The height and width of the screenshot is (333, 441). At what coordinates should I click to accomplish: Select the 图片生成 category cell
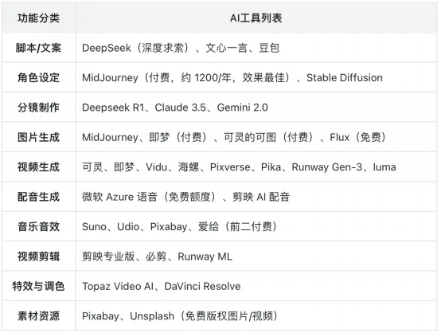coord(38,137)
